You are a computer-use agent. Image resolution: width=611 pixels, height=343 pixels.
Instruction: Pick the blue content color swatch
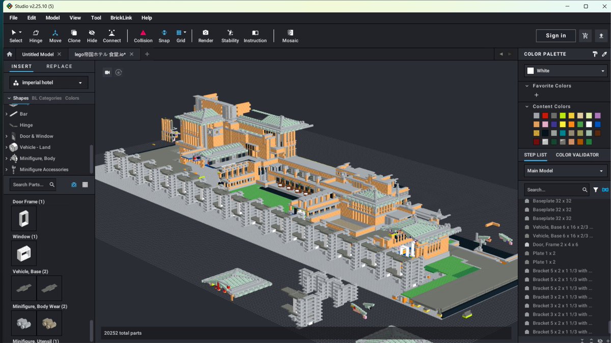598,124
